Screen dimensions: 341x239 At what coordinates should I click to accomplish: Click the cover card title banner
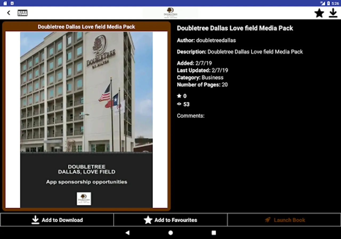pyautogui.click(x=86, y=27)
